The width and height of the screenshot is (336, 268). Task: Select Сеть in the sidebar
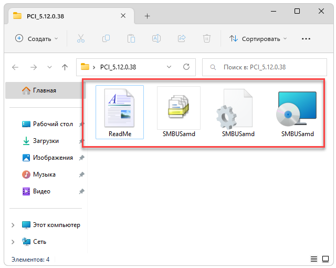(x=34, y=242)
